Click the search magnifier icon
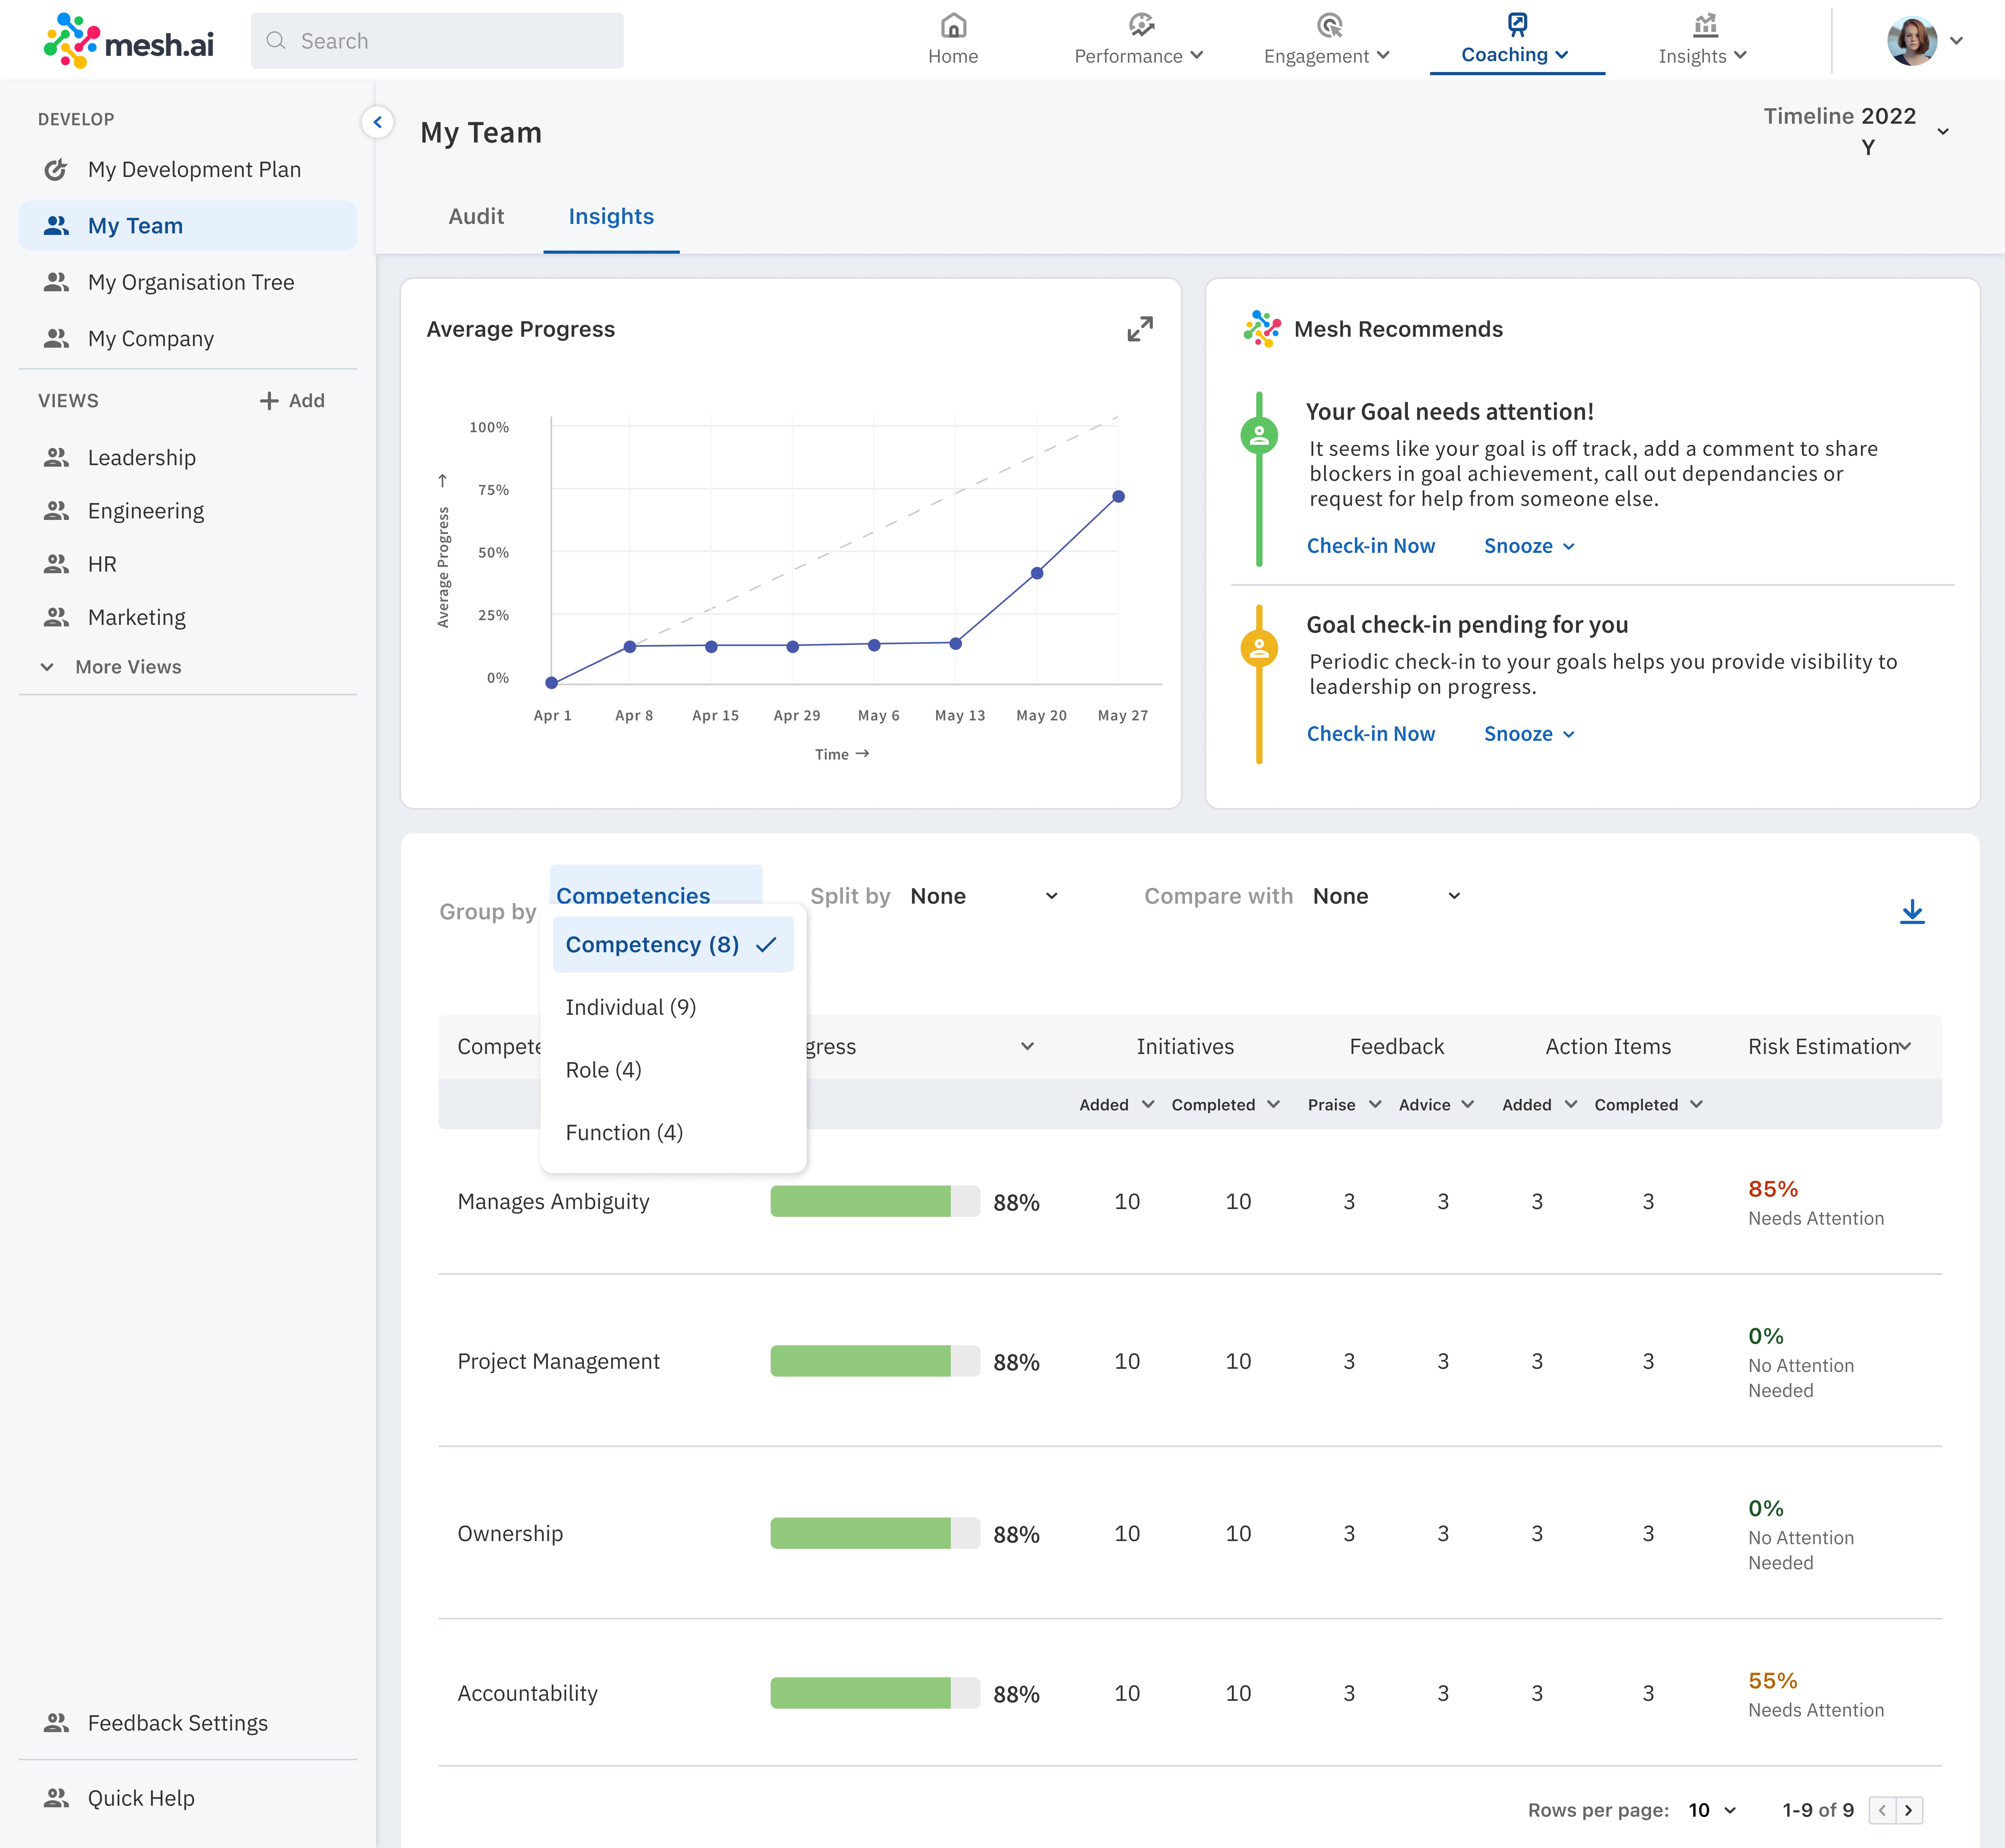2005x1848 pixels. click(276, 41)
